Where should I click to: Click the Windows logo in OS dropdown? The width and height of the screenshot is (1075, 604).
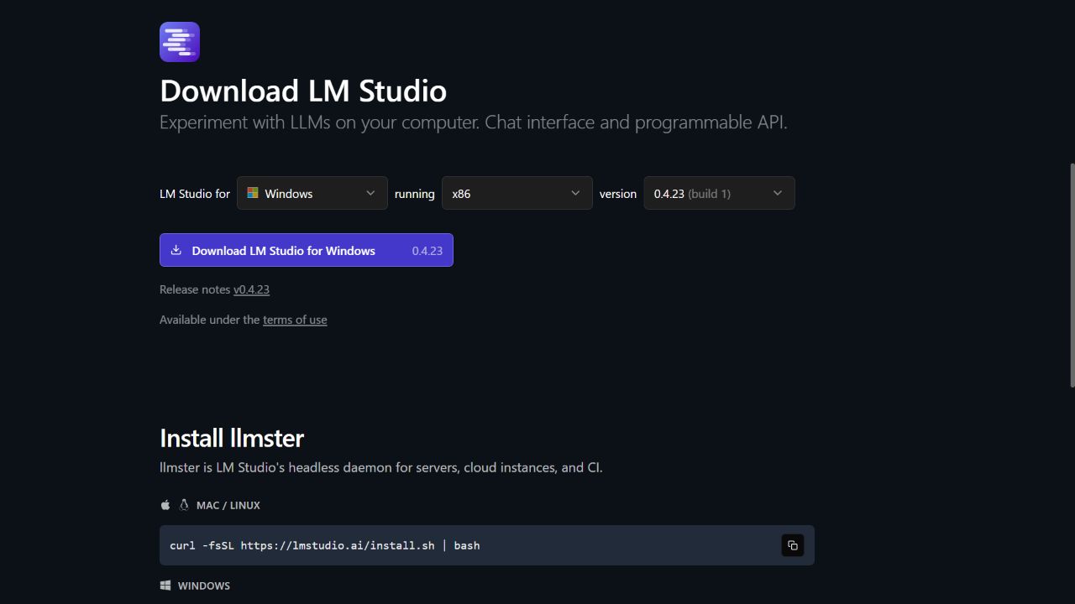253,193
